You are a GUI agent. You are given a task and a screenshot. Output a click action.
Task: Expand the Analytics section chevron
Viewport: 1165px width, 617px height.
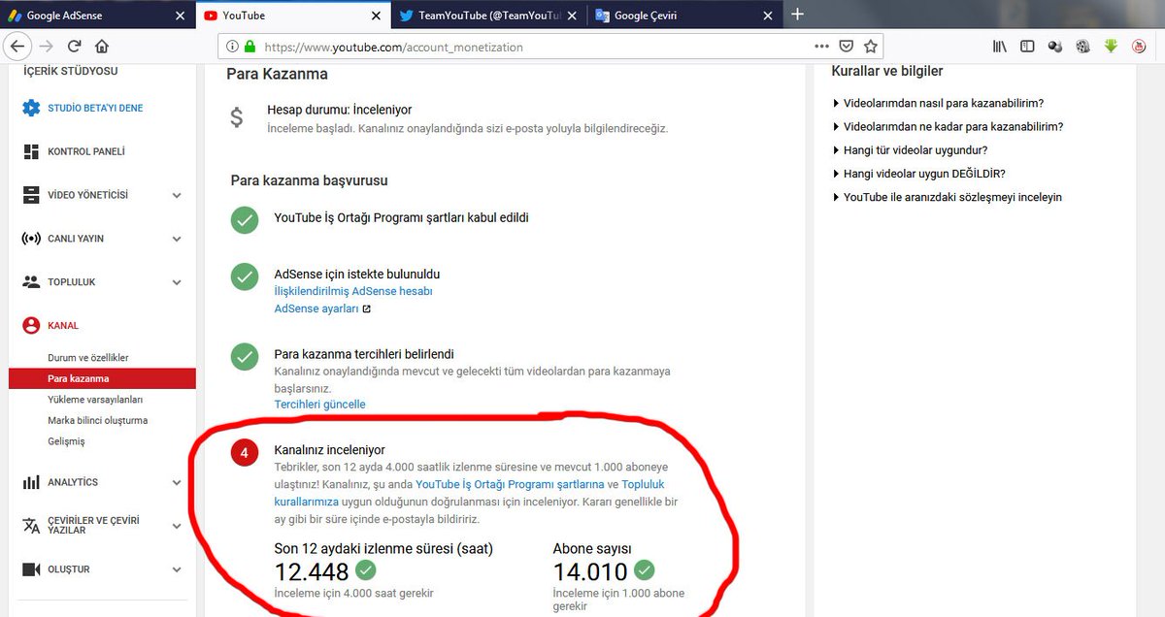(x=177, y=482)
